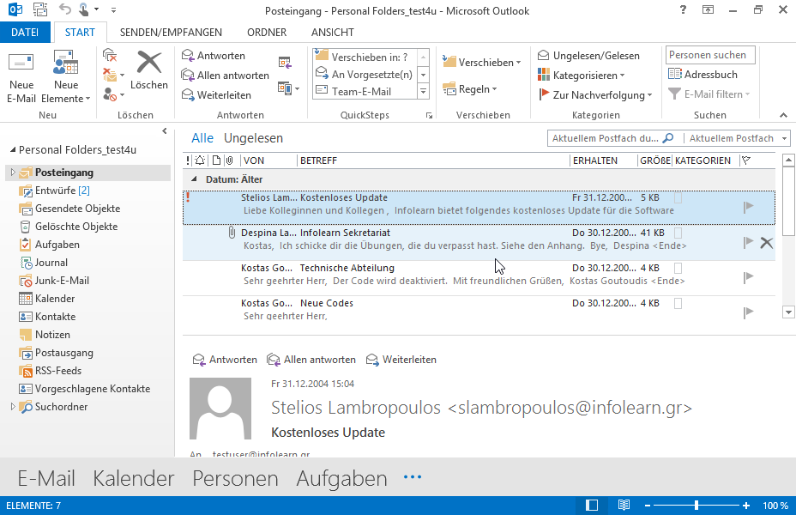Open the clean up conversation dropdown
Image resolution: width=796 pixels, height=515 pixels.
click(113, 76)
